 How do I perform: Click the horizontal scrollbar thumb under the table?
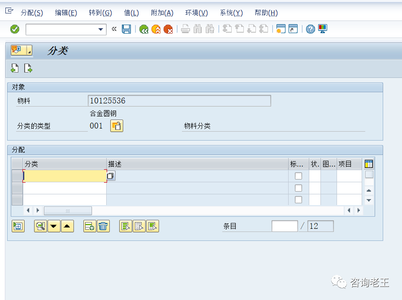pyautogui.click(x=68, y=210)
